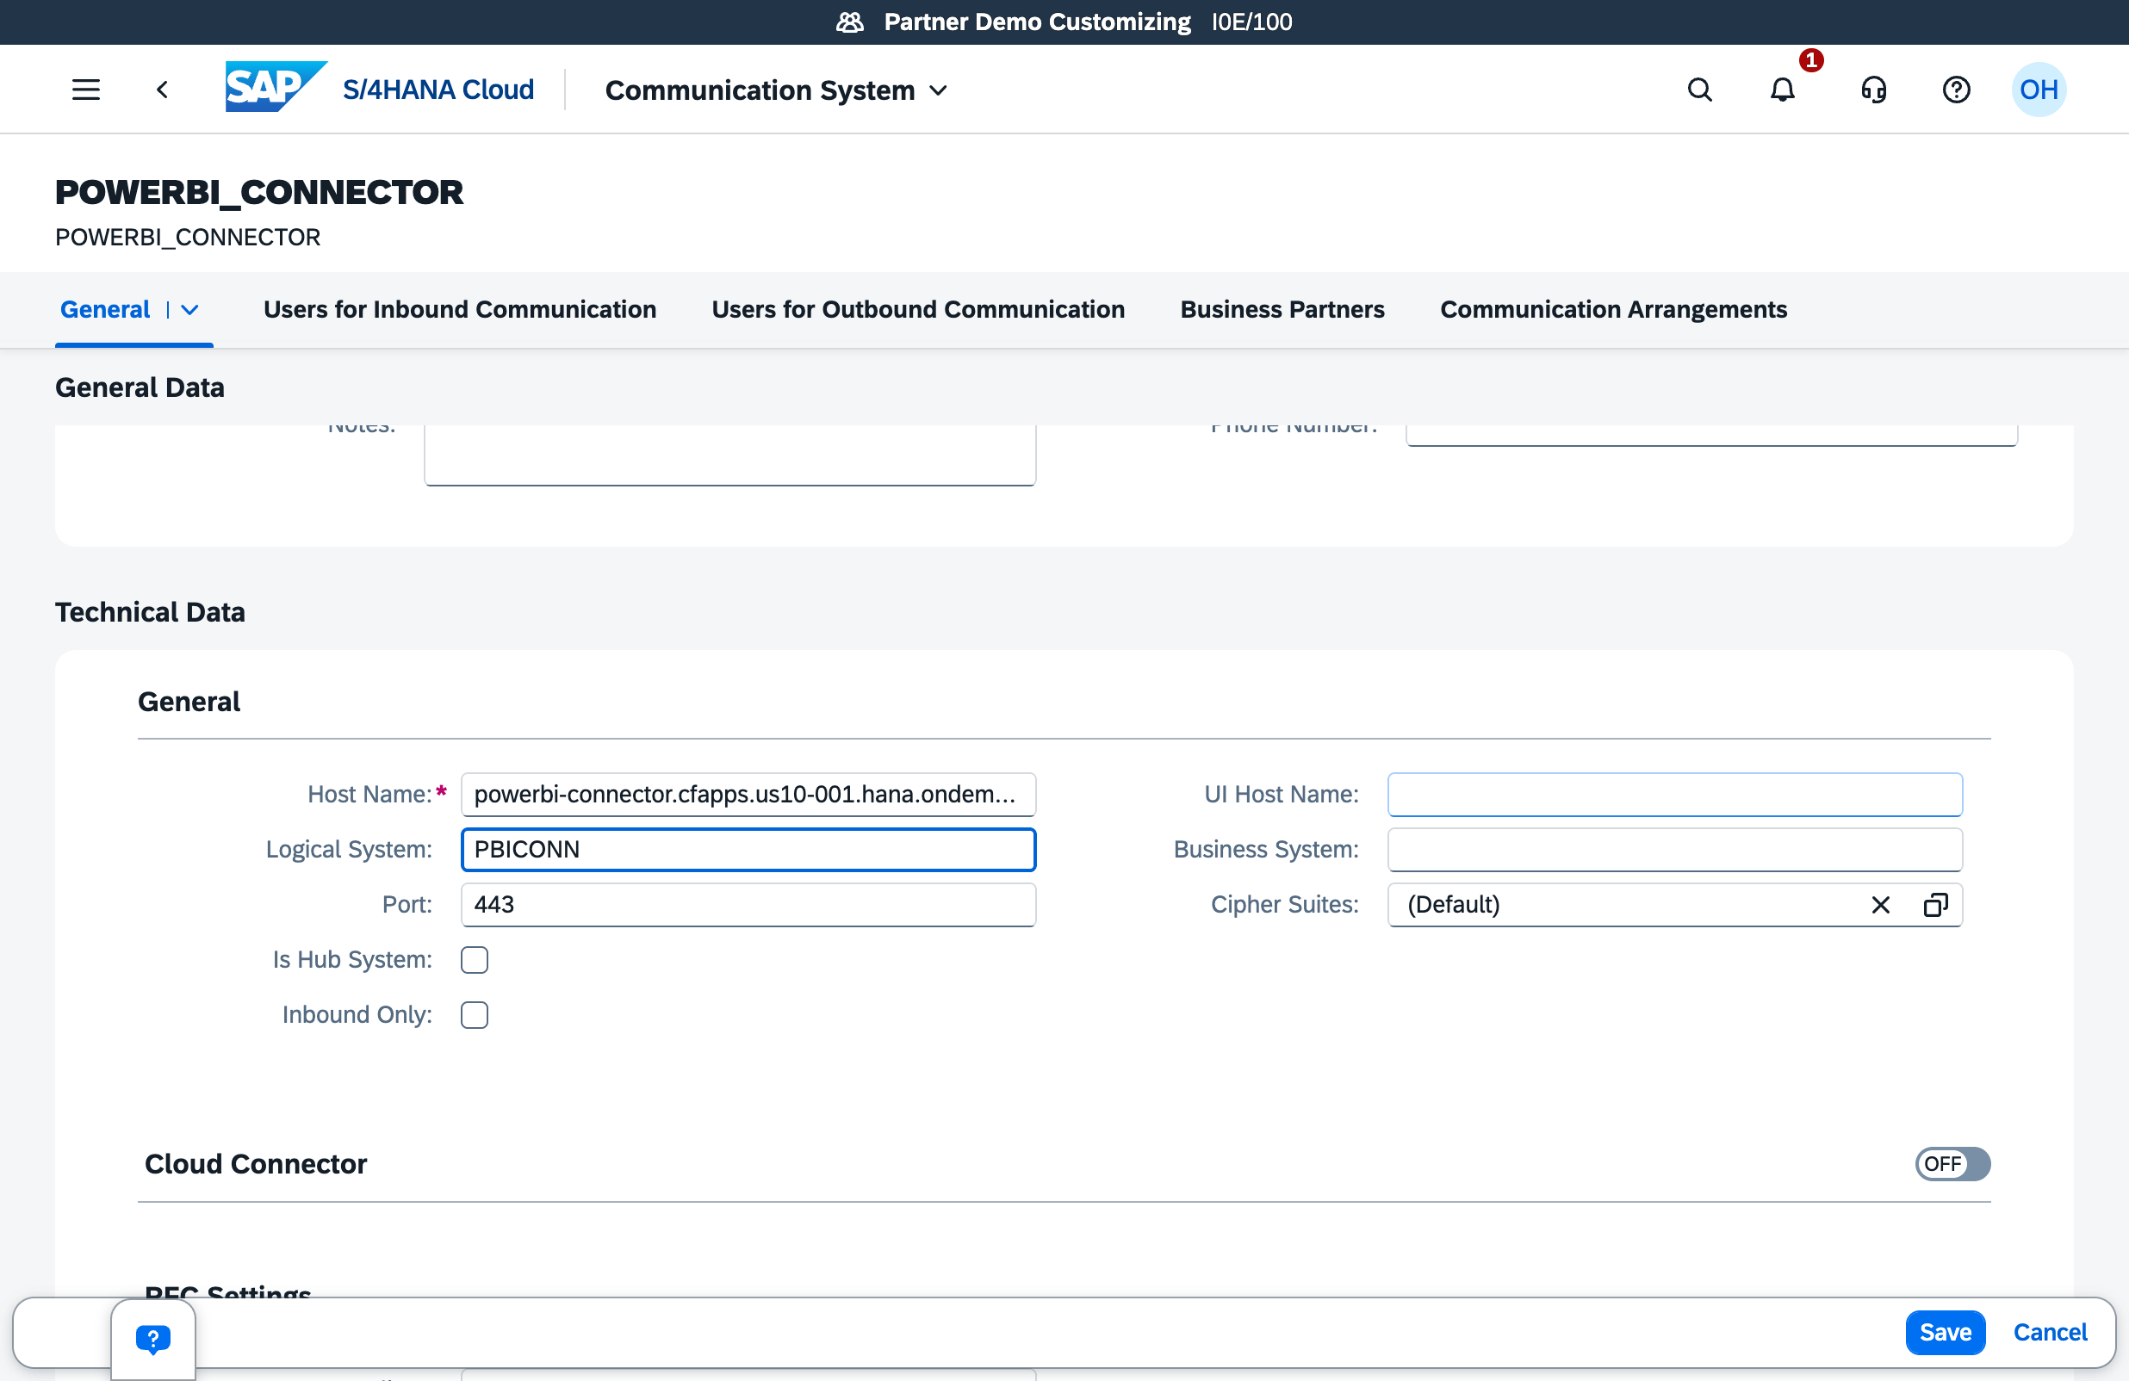Click into the Port field
Screen dimensions: 2129x1381
(x=748, y=904)
